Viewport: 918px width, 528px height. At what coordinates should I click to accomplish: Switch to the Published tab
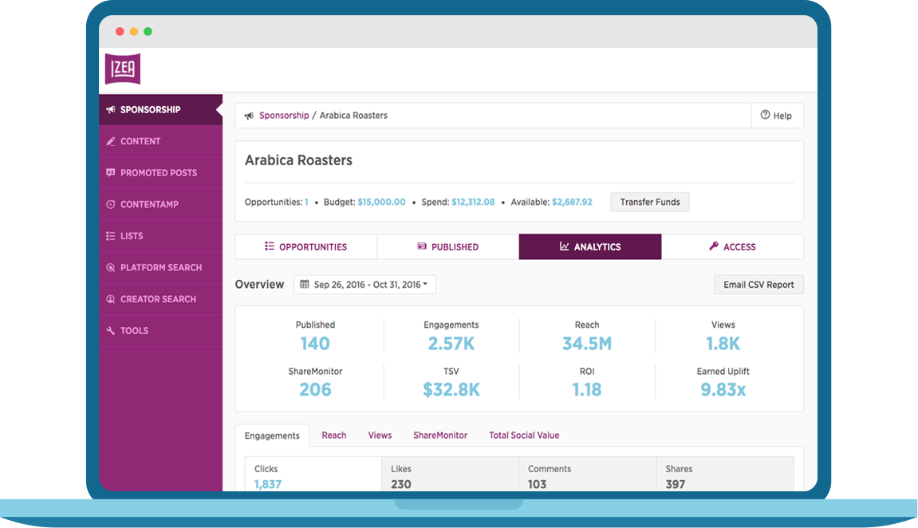point(448,246)
